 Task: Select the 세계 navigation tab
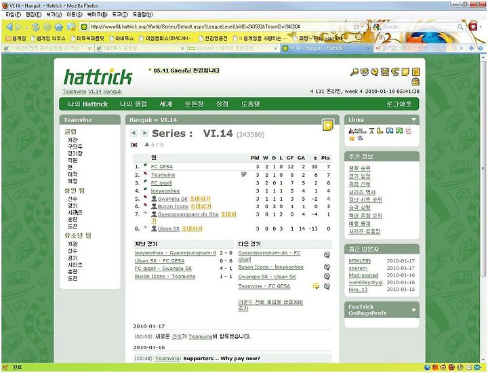pyautogui.click(x=165, y=104)
